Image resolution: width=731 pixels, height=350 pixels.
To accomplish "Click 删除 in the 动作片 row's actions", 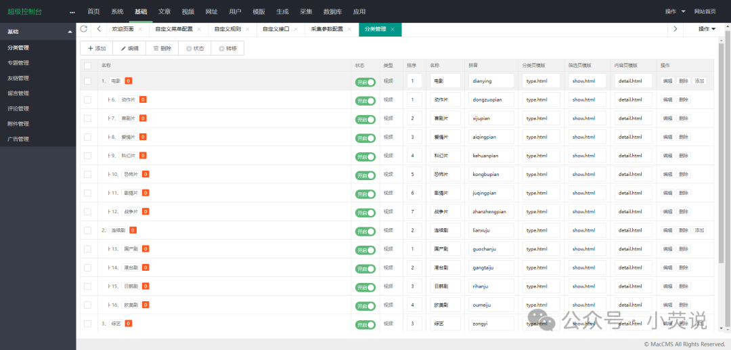I will [684, 100].
